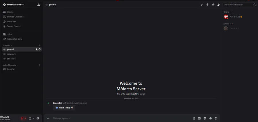Collapse the Voice Channels category
This screenshot has height=122, width=258.
[10, 65]
